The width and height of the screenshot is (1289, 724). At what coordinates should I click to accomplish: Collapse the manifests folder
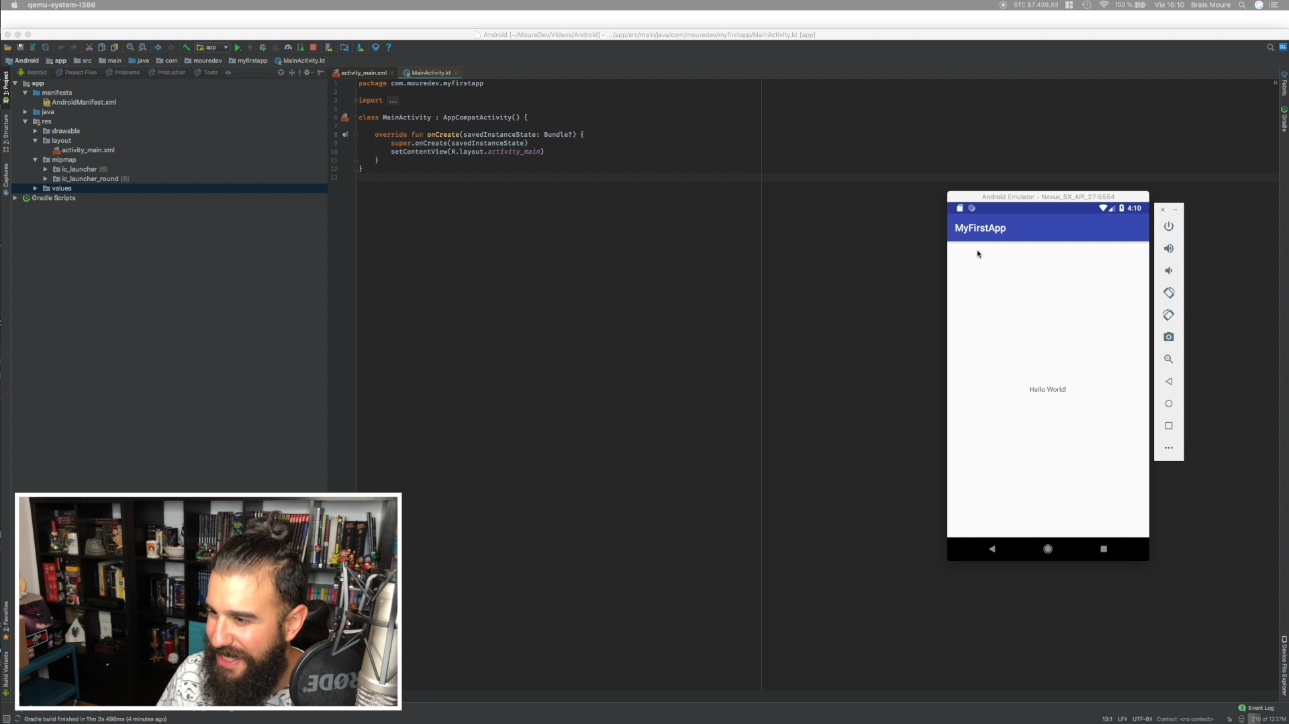point(25,93)
